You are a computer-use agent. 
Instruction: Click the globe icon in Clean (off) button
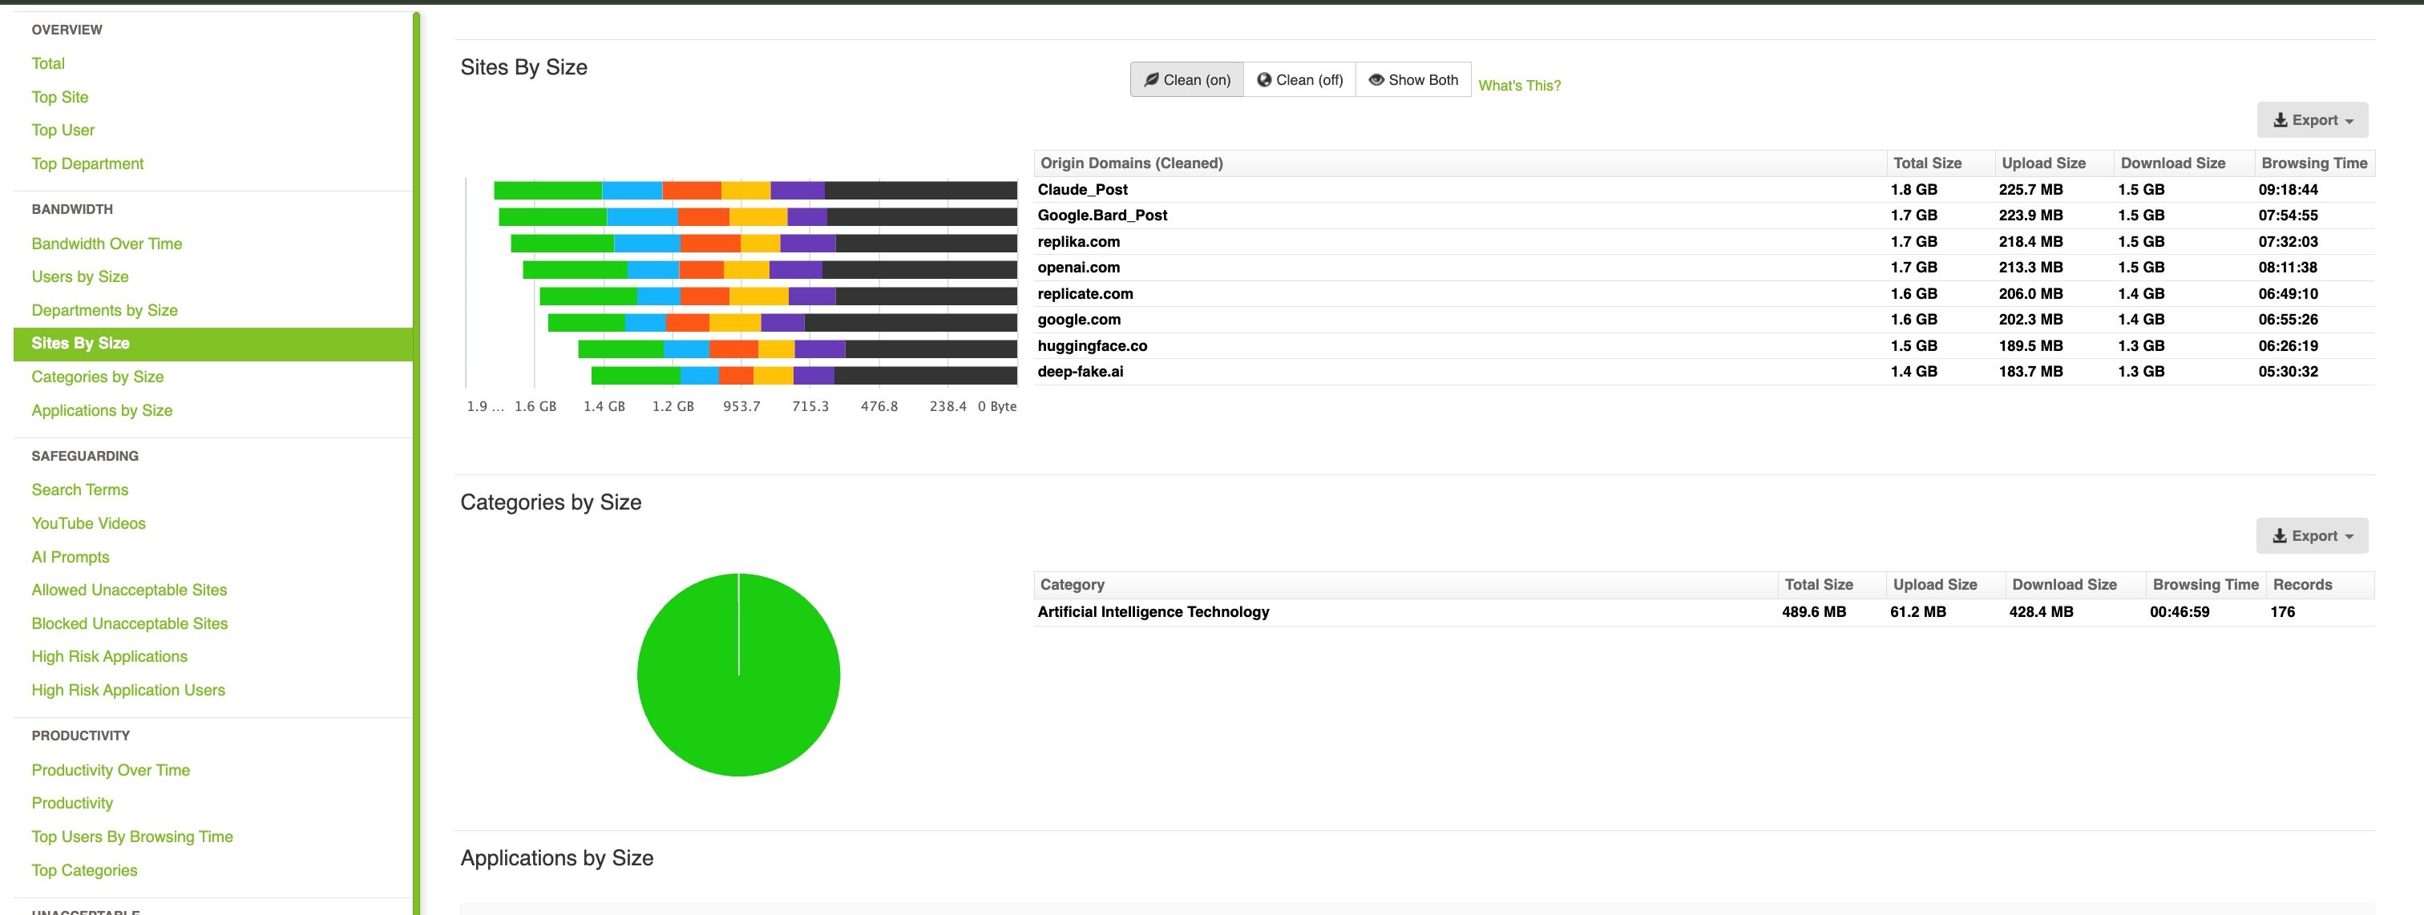1265,80
